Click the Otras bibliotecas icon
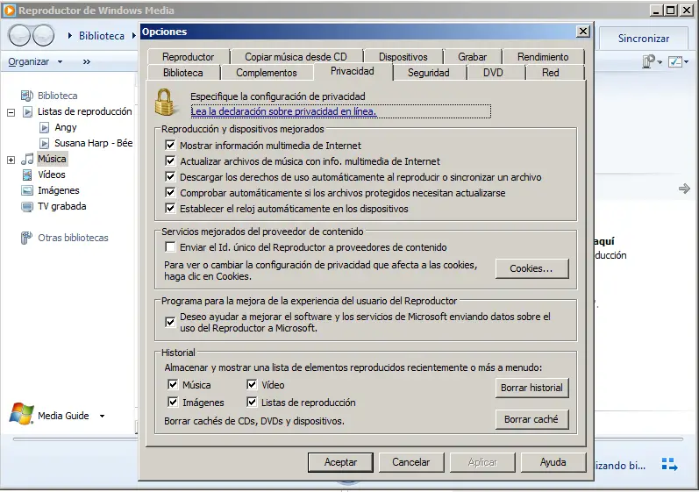Image resolution: width=699 pixels, height=492 pixels. click(26, 238)
